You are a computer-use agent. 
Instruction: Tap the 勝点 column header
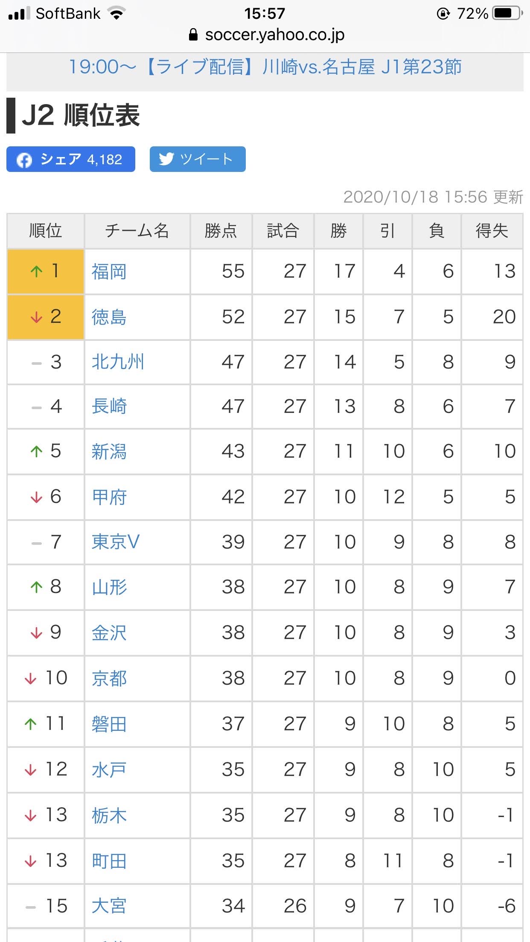pyautogui.click(x=221, y=231)
